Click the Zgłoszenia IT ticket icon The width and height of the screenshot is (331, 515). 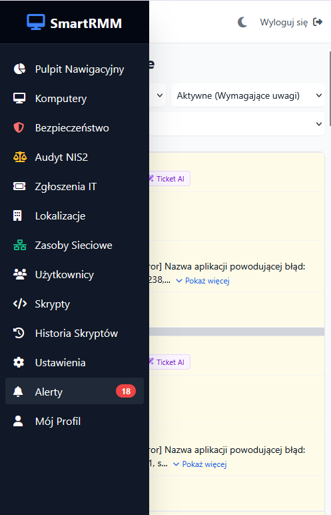click(19, 186)
